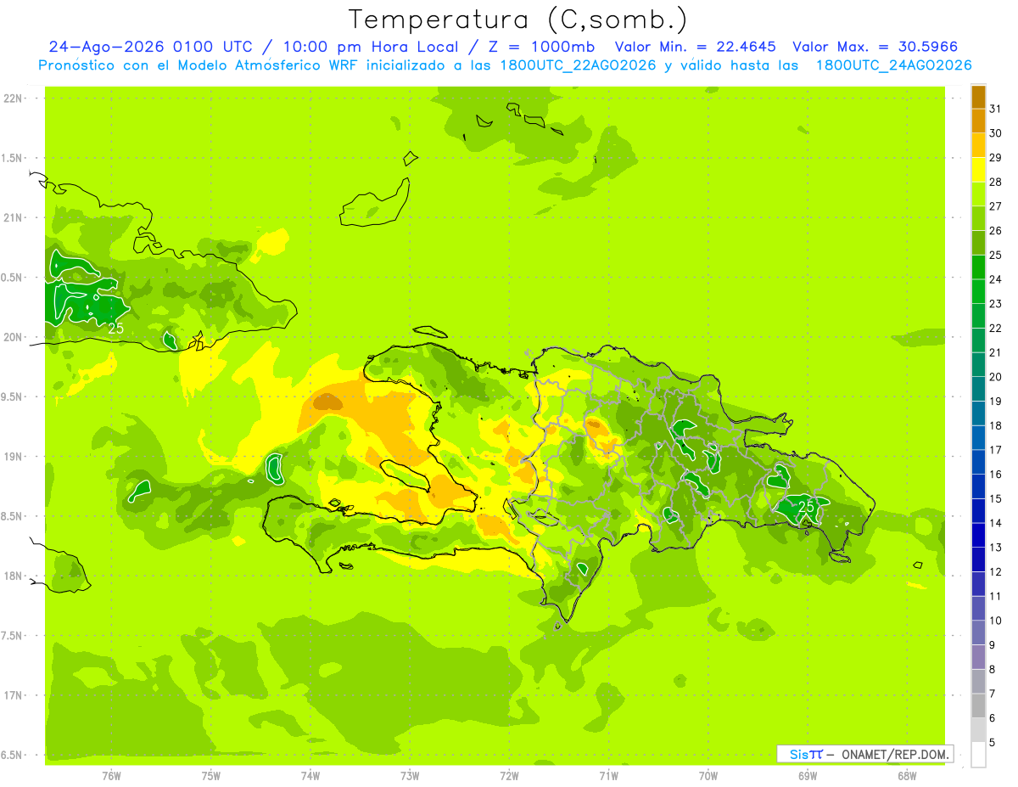Click the "75W" longitude axis label
Screen dimensions: 1018x787
tap(211, 776)
